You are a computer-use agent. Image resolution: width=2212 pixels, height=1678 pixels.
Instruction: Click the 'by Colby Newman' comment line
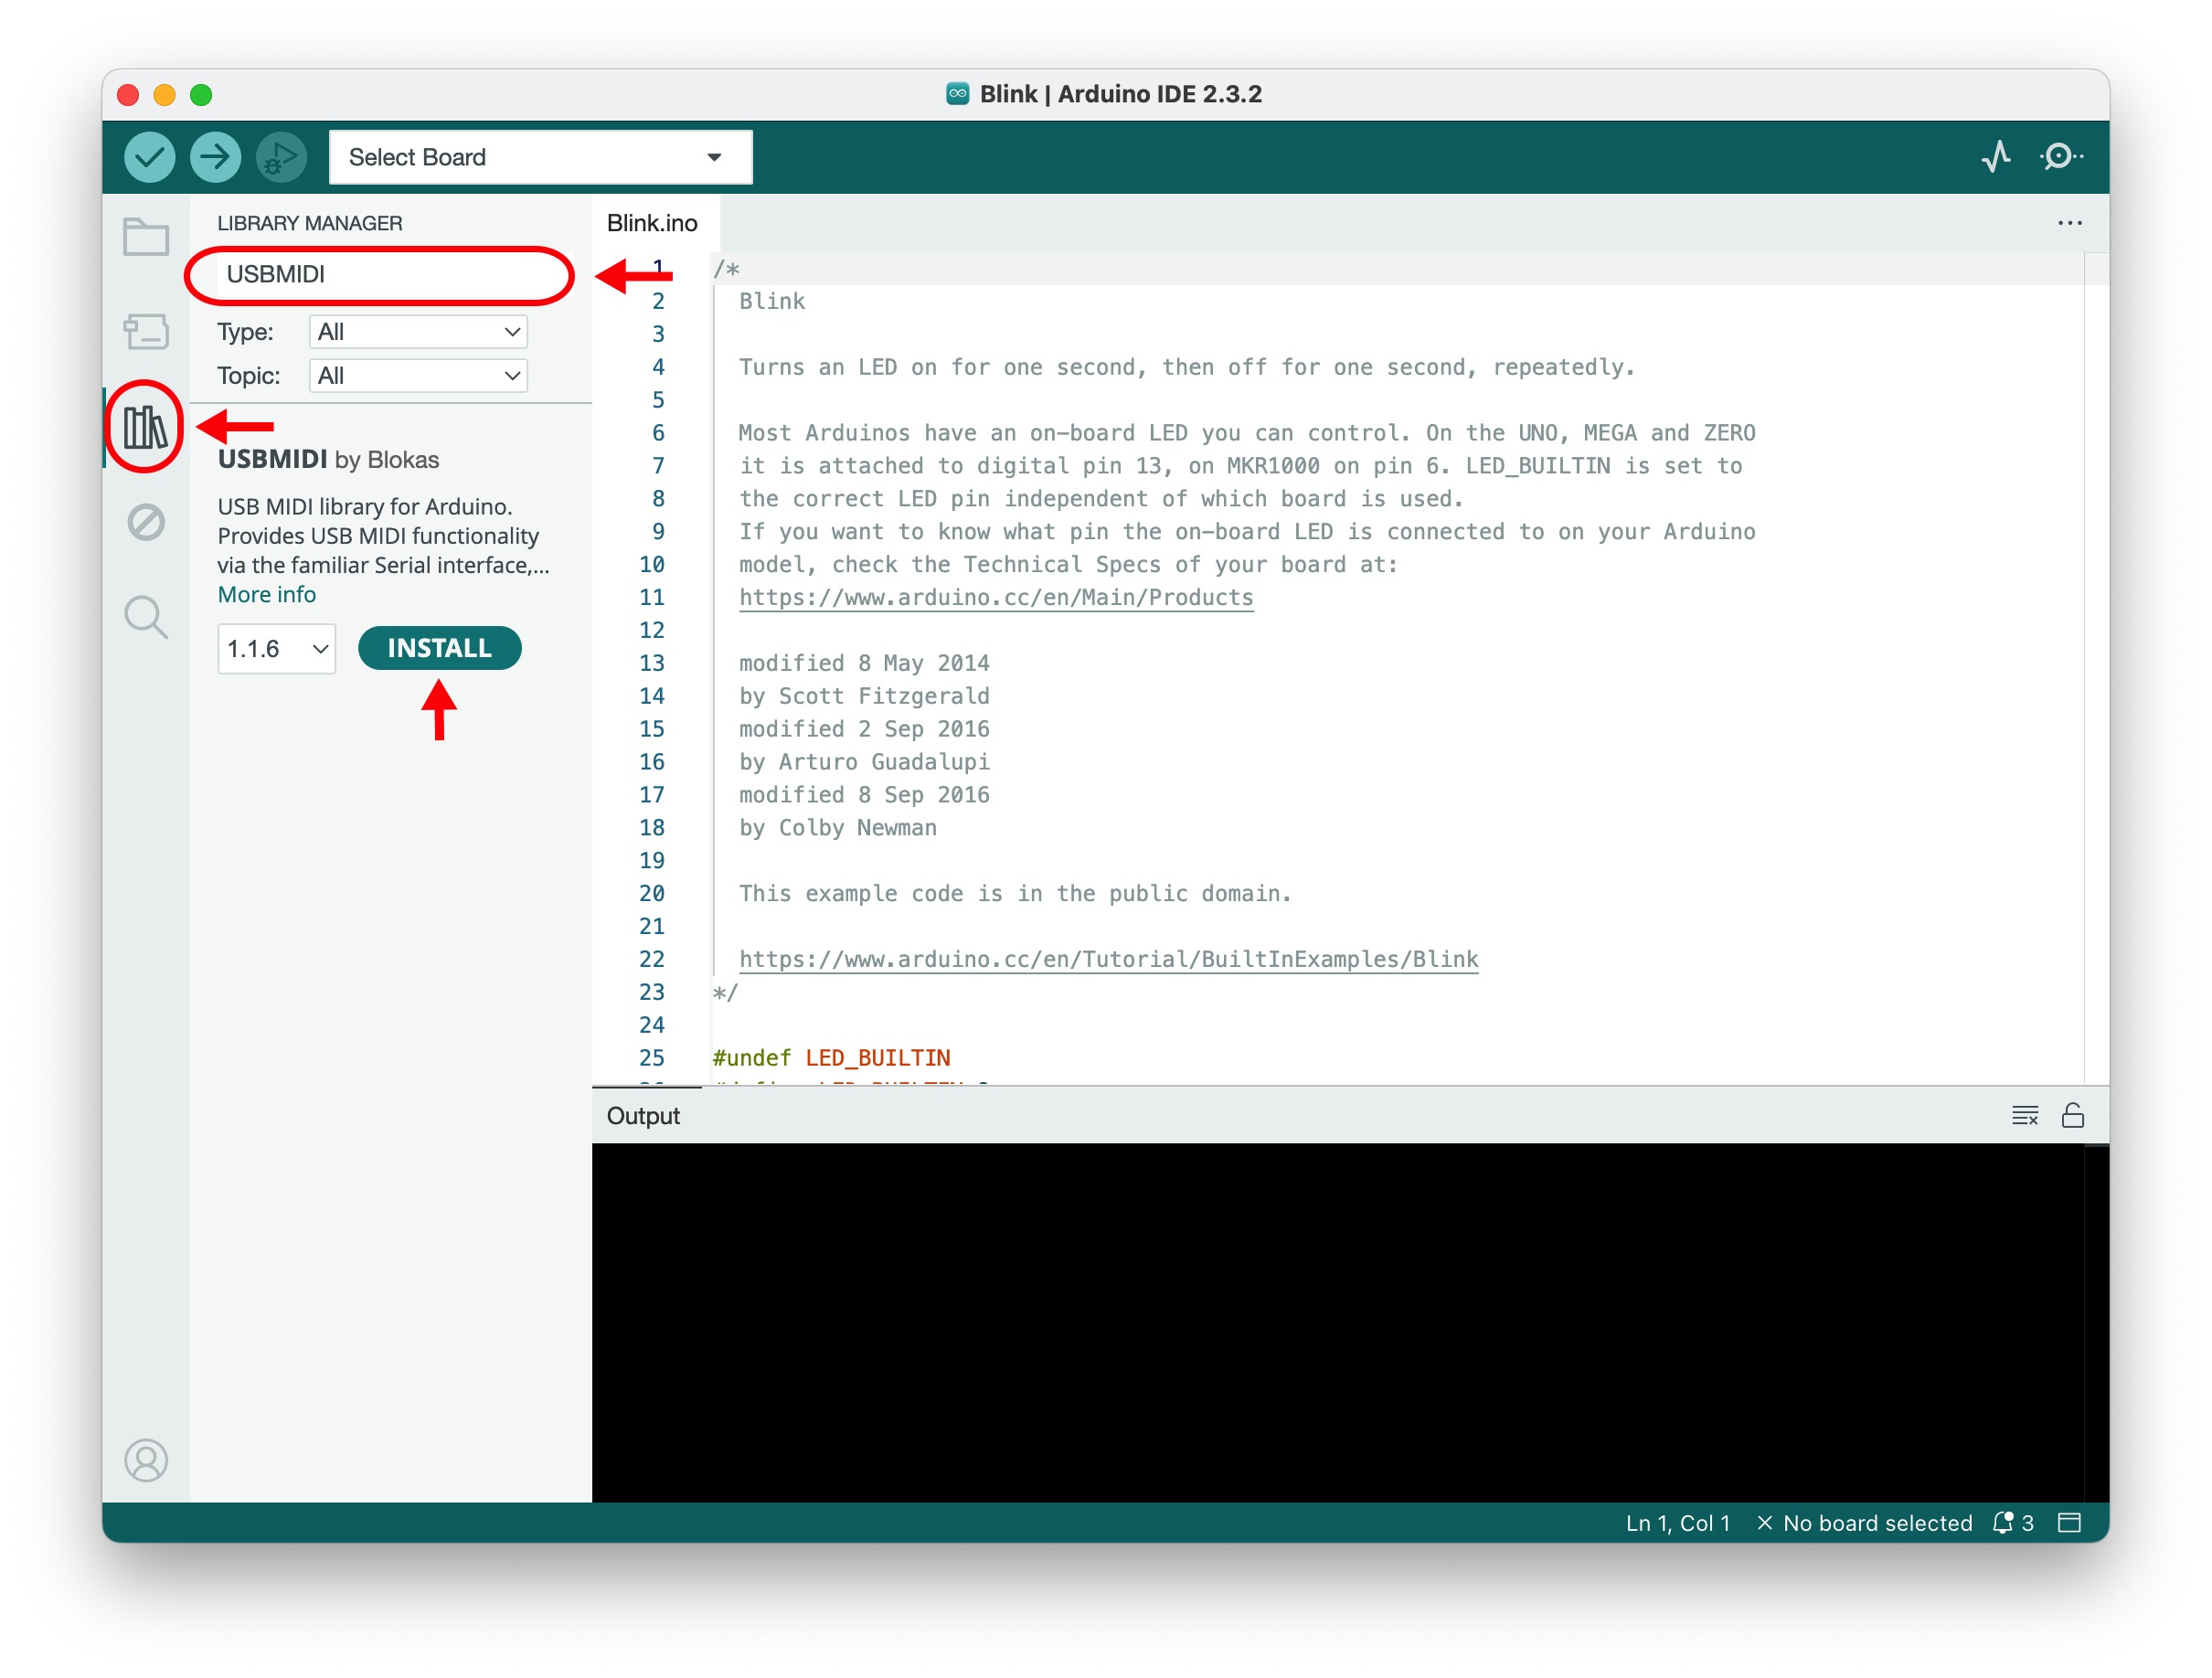[x=837, y=827]
